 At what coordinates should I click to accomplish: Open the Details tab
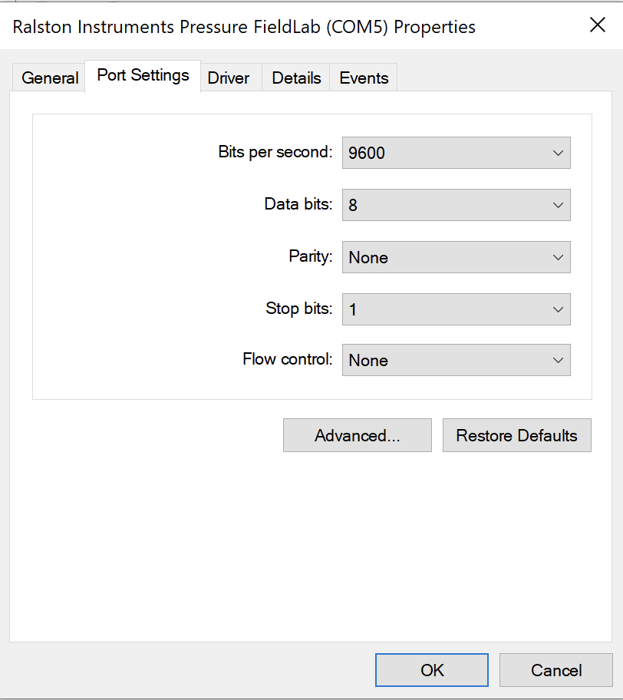[296, 78]
